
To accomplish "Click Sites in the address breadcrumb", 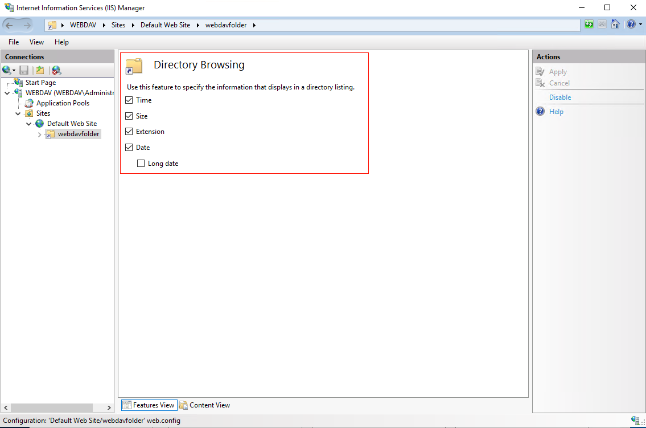I will click(118, 25).
